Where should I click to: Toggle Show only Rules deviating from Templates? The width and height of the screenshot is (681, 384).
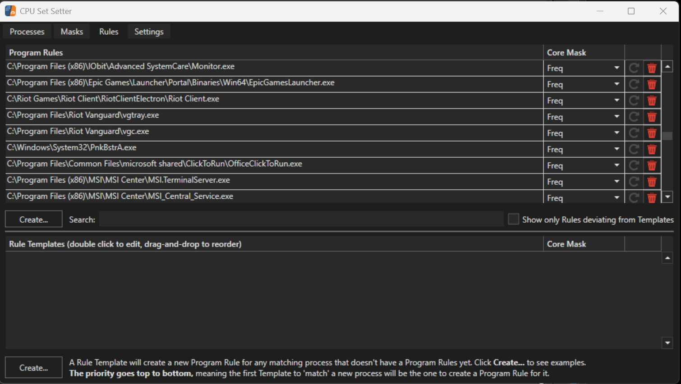(x=513, y=219)
